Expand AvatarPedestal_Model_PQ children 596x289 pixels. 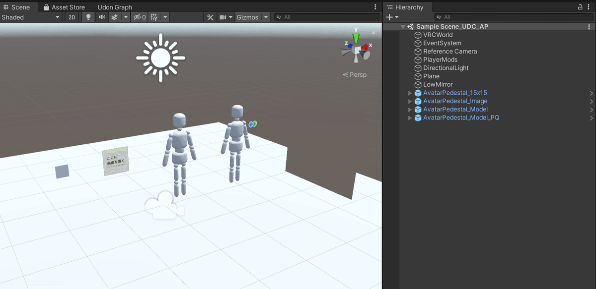[x=410, y=117]
